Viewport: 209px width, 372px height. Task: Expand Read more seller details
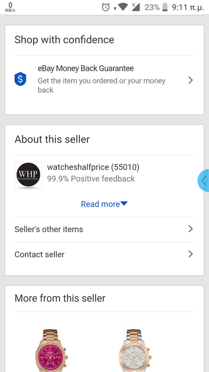(x=104, y=204)
